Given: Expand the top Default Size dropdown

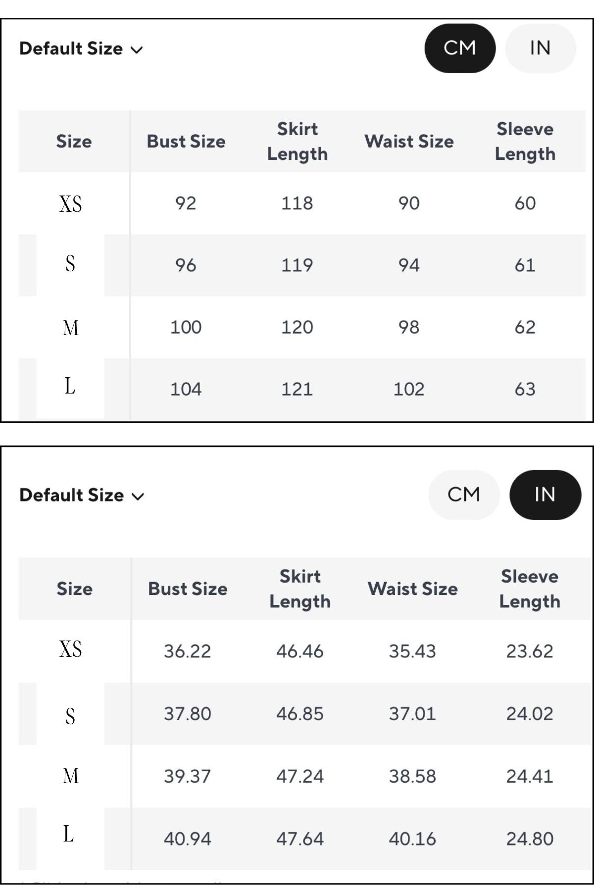Looking at the screenshot, I should point(81,49).
